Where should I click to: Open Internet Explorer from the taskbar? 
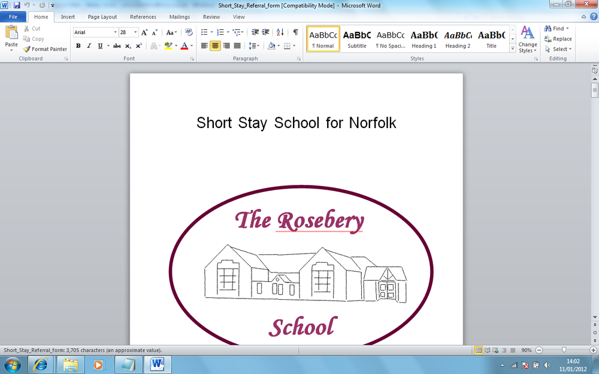click(41, 364)
